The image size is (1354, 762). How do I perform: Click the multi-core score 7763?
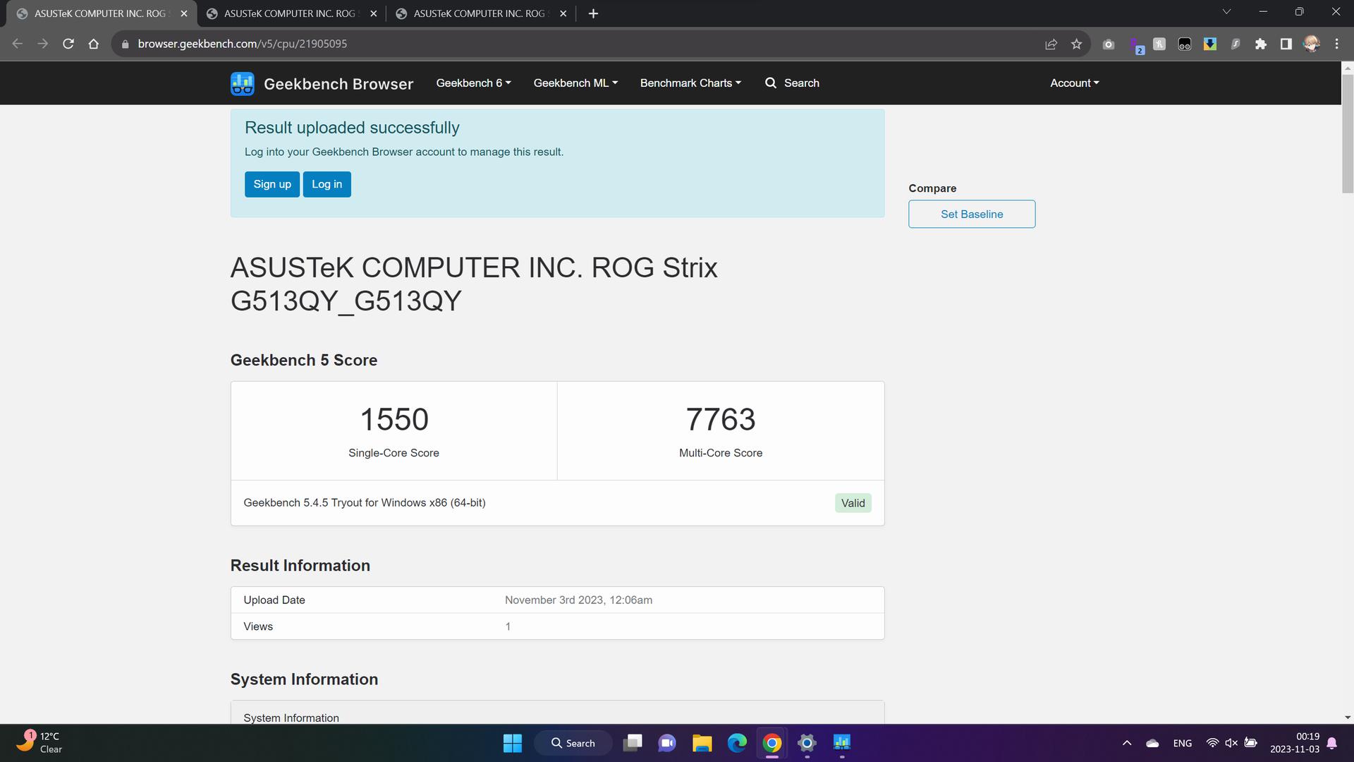click(x=721, y=420)
